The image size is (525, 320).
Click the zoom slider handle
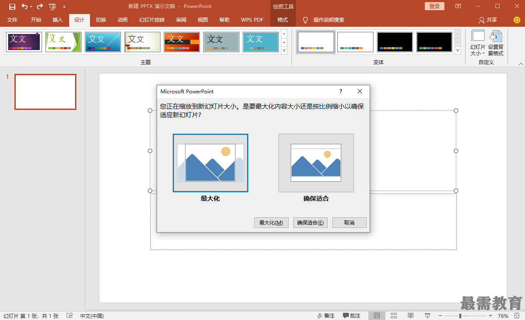[x=460, y=316]
